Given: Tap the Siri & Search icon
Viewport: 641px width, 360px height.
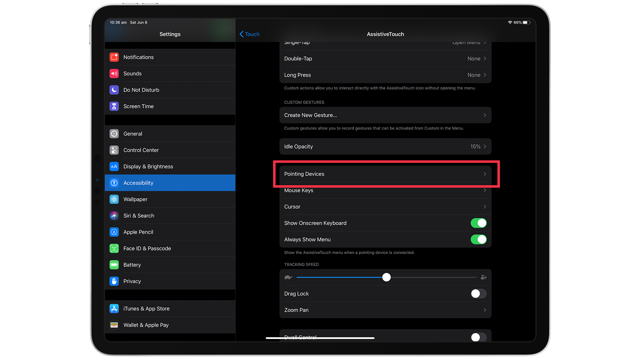Looking at the screenshot, I should click(x=114, y=216).
